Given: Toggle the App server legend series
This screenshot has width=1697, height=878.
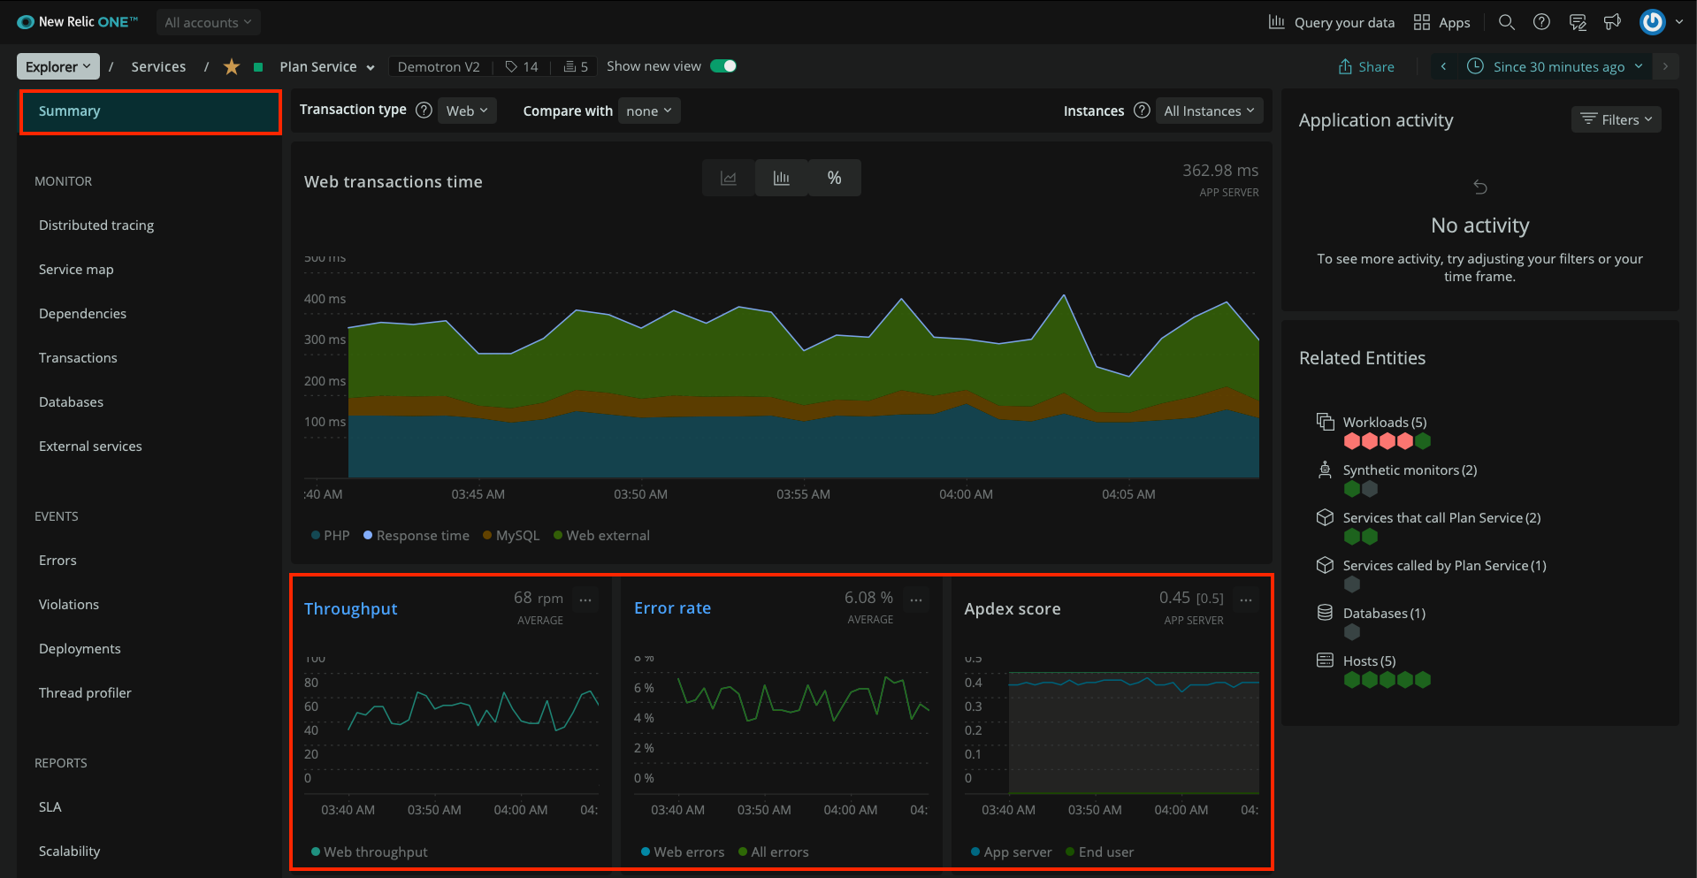Looking at the screenshot, I should click(1012, 851).
